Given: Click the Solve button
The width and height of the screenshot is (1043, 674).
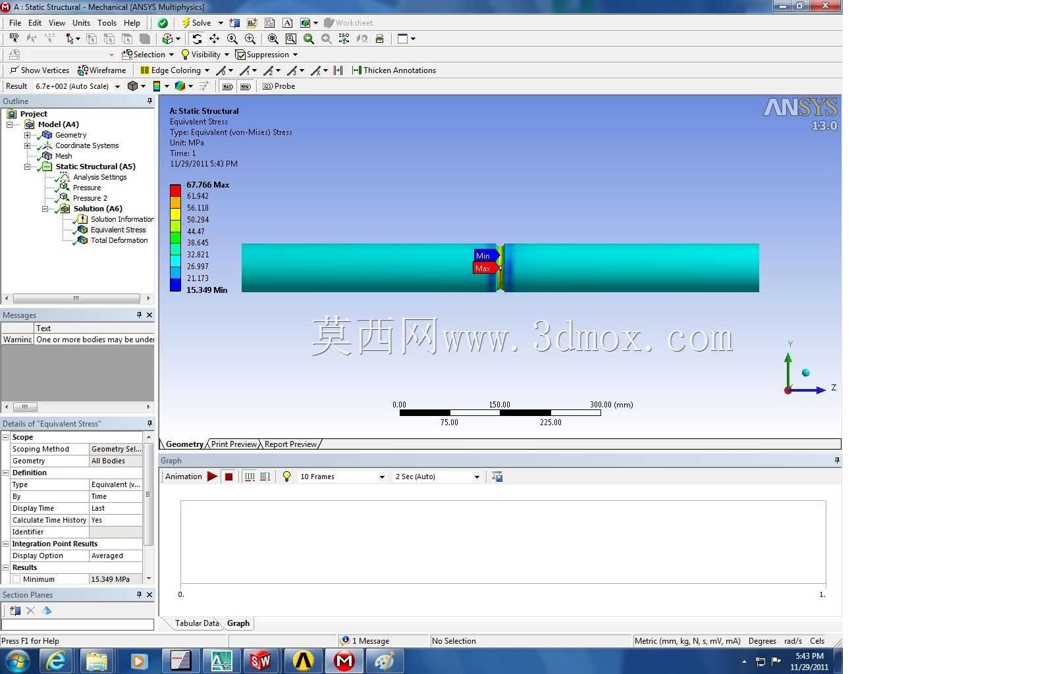Looking at the screenshot, I should (x=196, y=23).
